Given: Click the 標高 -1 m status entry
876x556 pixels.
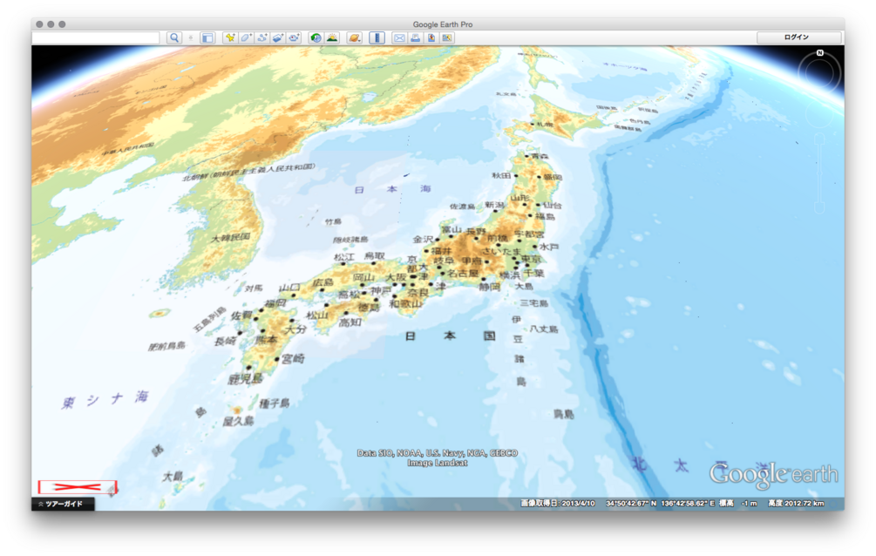Looking at the screenshot, I should pyautogui.click(x=737, y=504).
